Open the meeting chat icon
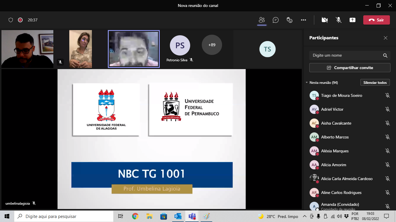Screen dimensions: 396x222 (275, 20)
